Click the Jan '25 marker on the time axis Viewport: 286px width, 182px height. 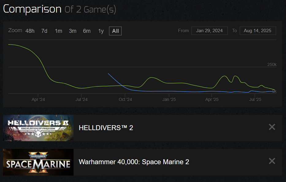(169, 99)
